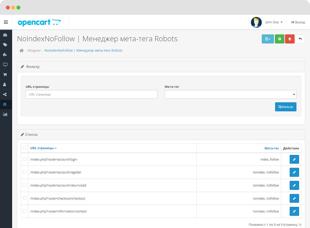310x228 pixels.
Task: Check the information/contact row checkbox
Action: (25, 211)
